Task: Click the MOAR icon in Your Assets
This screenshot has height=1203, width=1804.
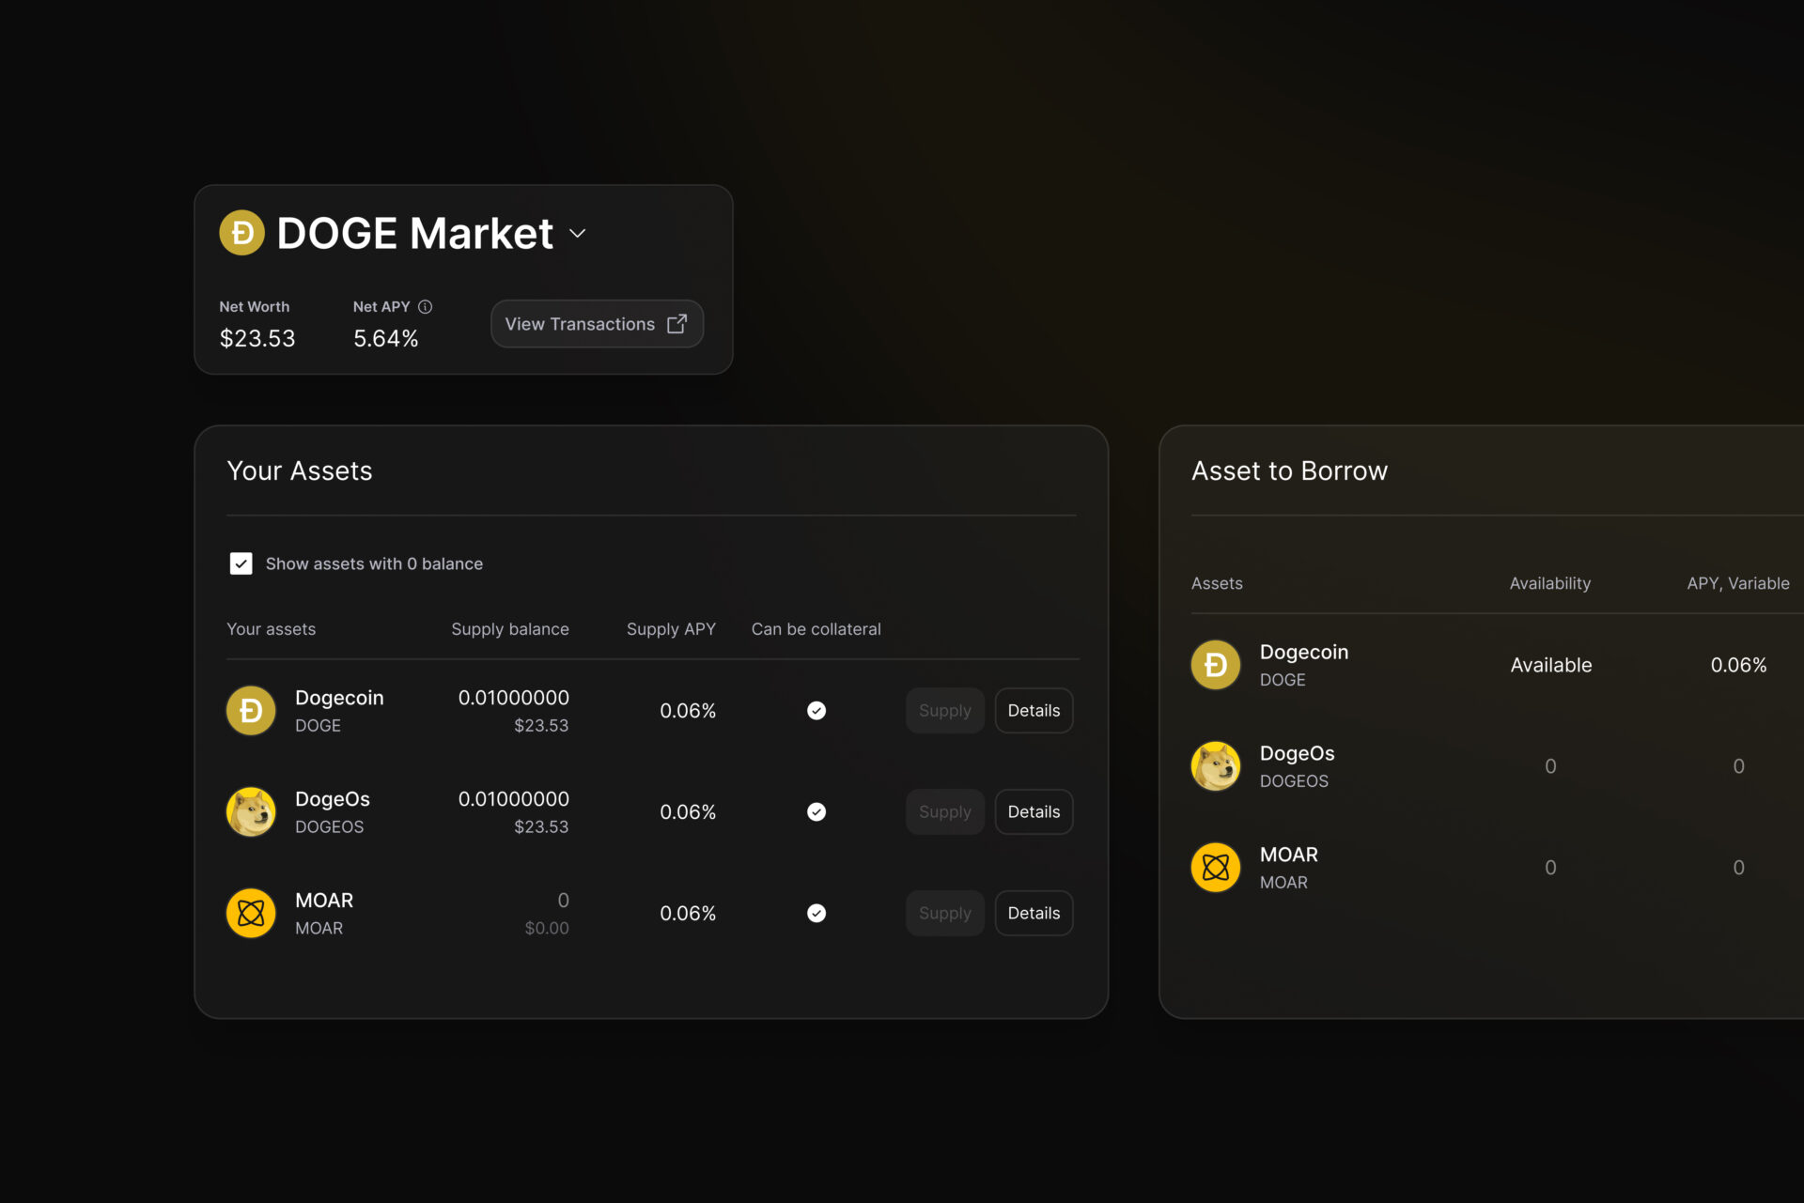Action: 251,913
